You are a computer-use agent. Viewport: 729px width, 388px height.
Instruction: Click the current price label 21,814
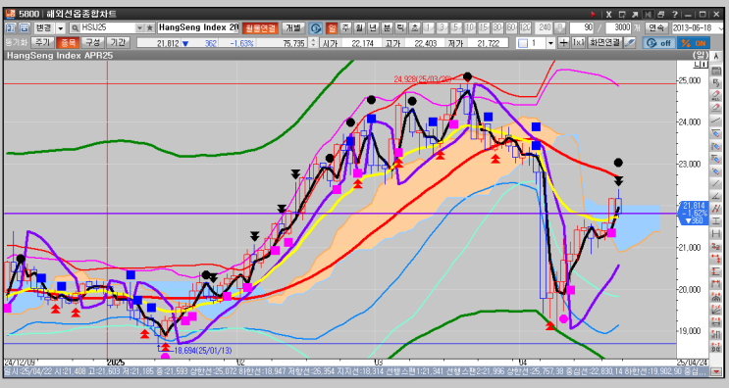point(694,206)
